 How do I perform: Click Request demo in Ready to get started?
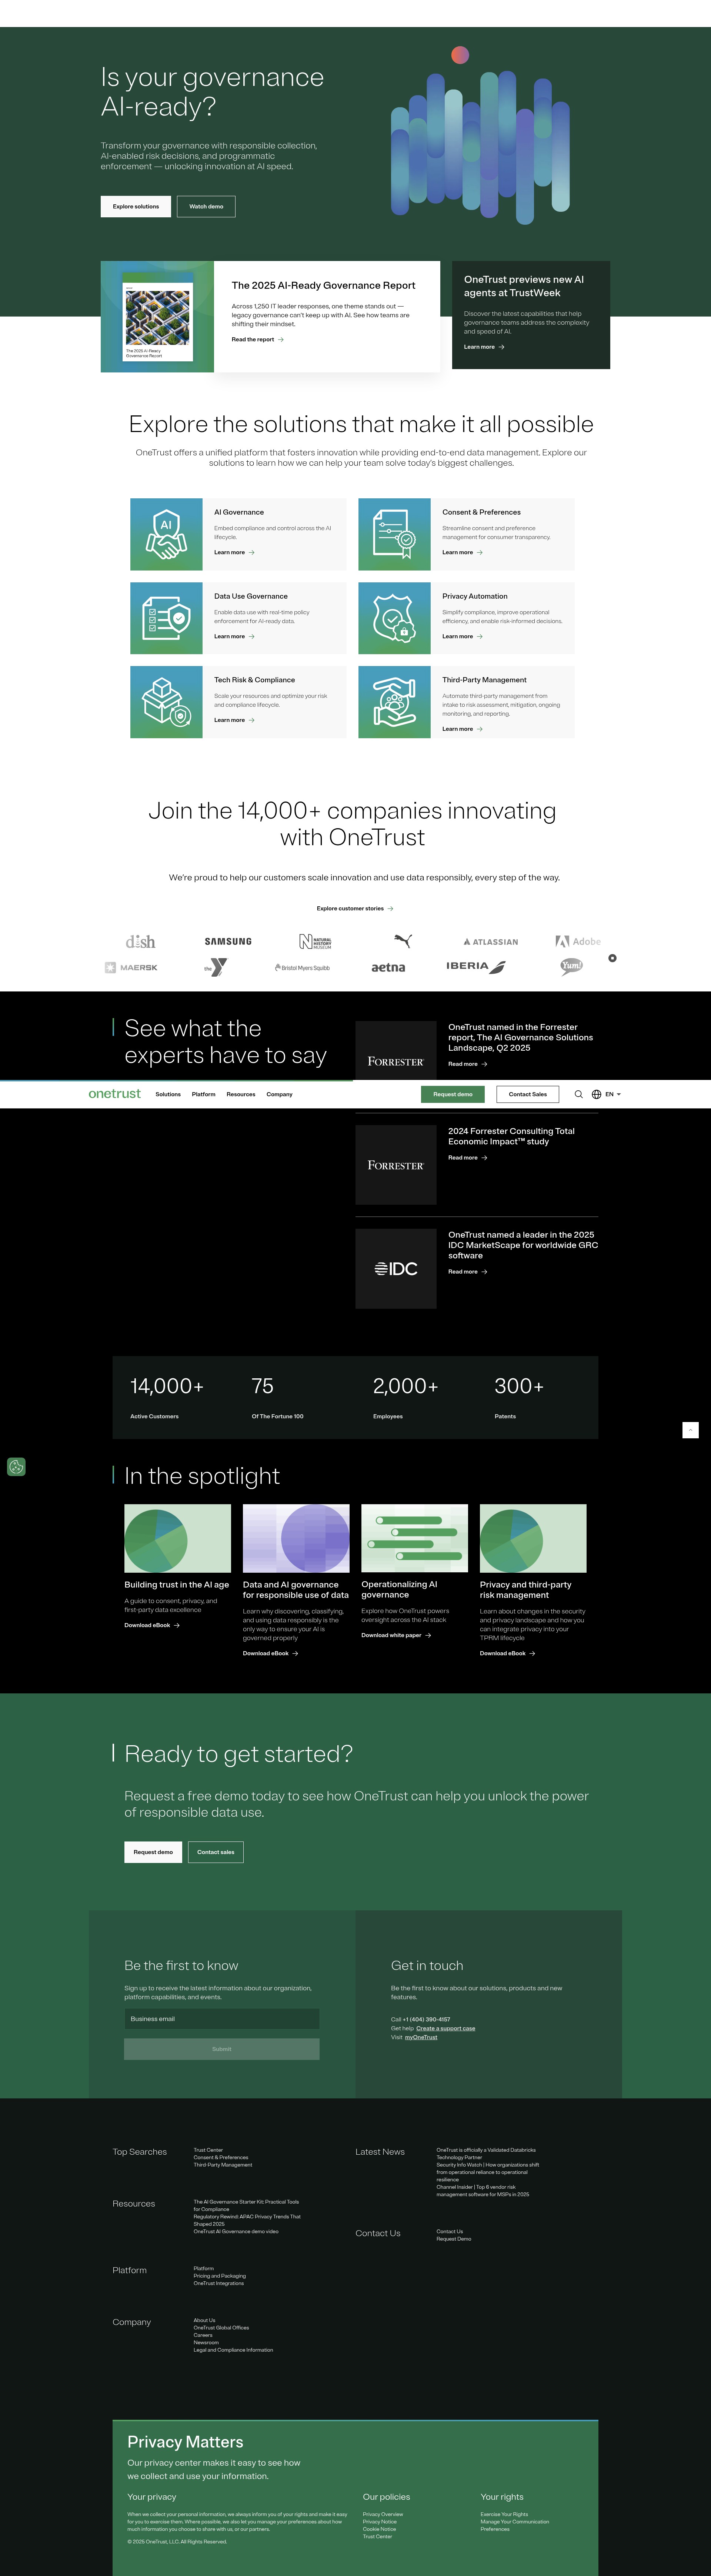153,1852
